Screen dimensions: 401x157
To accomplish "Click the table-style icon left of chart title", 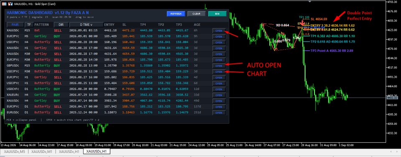I will tap(4, 4).
